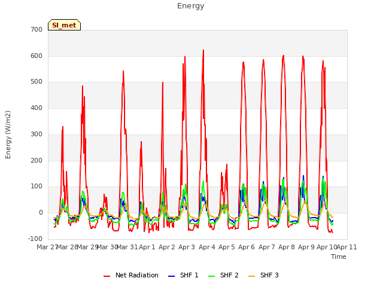This screenshot has height=287, width=383.
Task: Click the Apr 4 x-axis tick label
Action: (x=207, y=247)
